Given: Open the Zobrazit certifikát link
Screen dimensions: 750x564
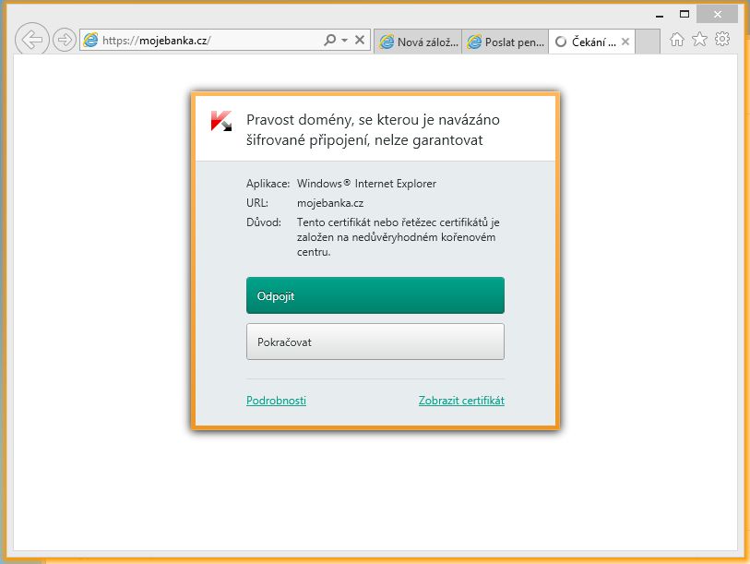Looking at the screenshot, I should 461,401.
